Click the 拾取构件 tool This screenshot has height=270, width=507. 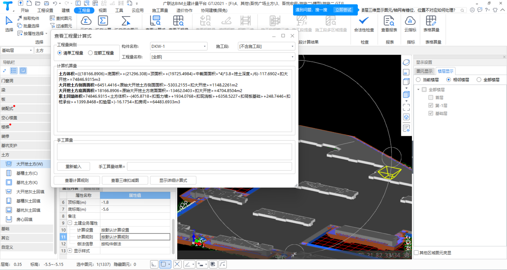click(29, 18)
